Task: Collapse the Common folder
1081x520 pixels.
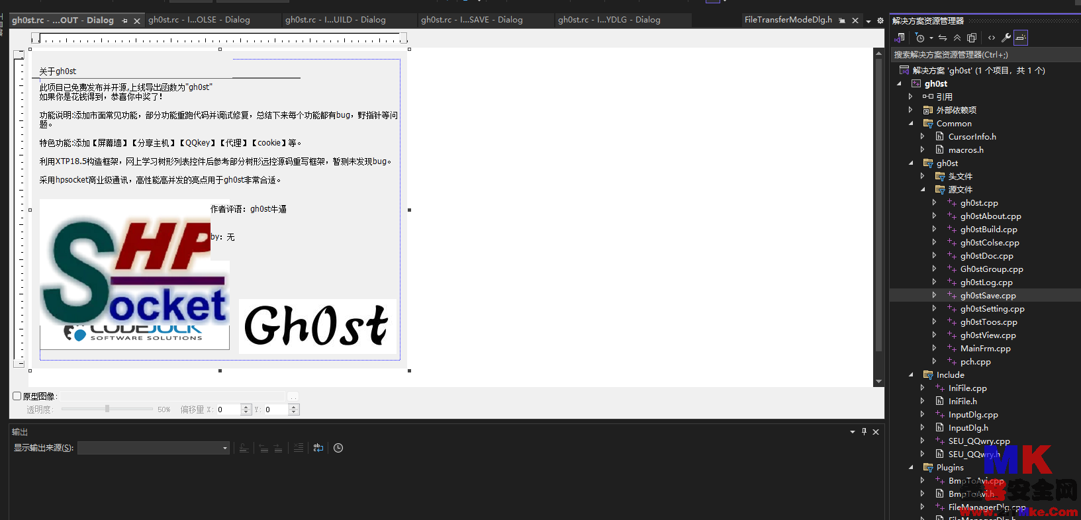Action: [x=911, y=123]
